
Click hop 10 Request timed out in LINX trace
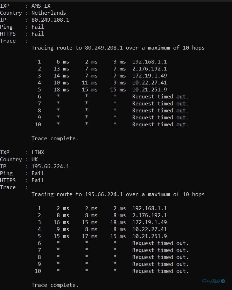click(160, 271)
